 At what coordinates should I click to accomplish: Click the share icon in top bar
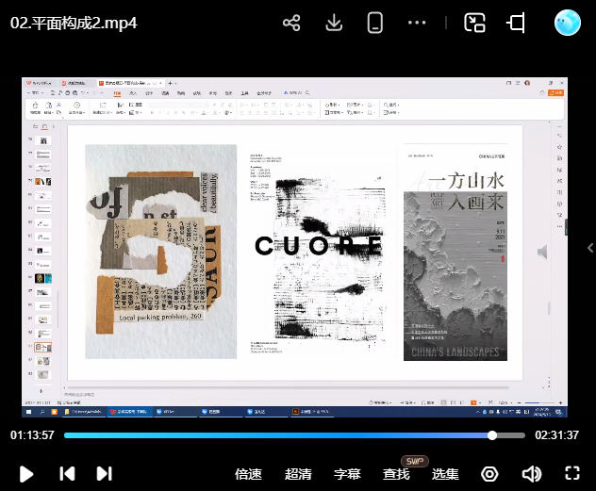tap(291, 24)
